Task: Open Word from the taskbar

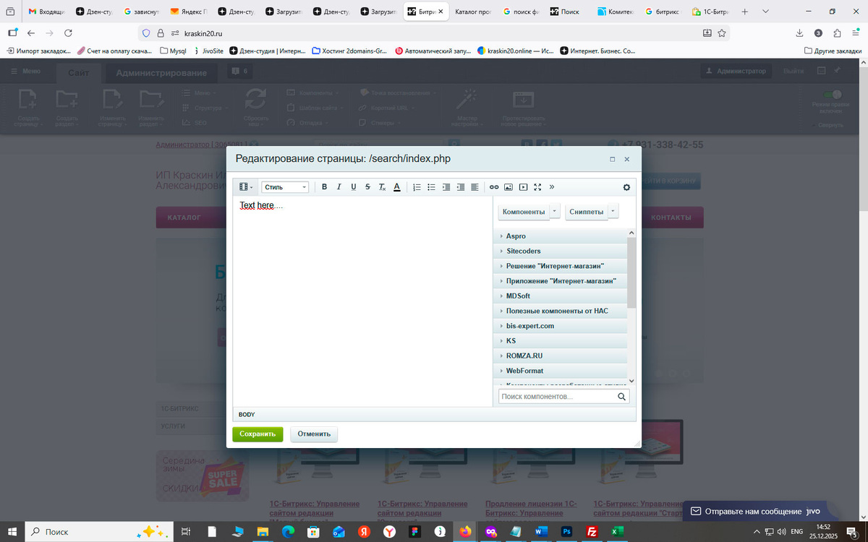Action: pyautogui.click(x=541, y=531)
